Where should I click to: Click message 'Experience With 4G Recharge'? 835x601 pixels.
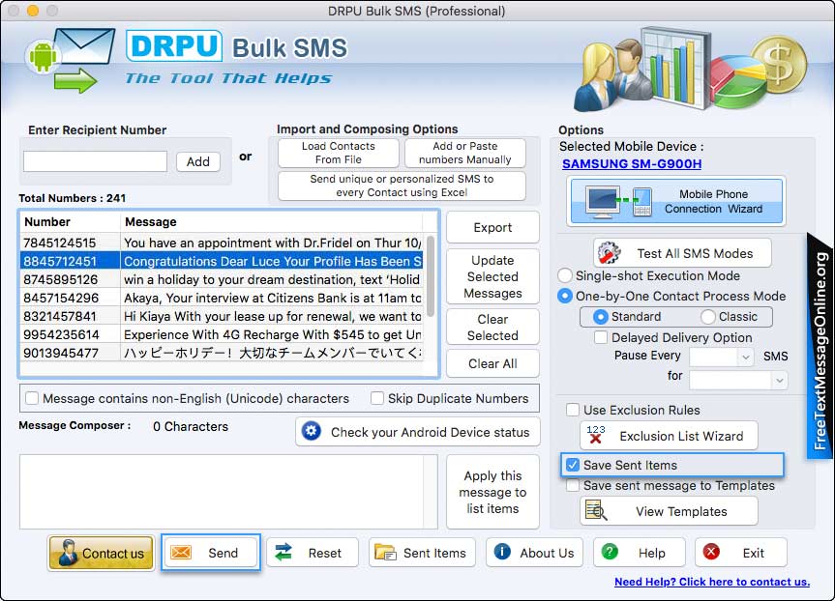(x=273, y=334)
